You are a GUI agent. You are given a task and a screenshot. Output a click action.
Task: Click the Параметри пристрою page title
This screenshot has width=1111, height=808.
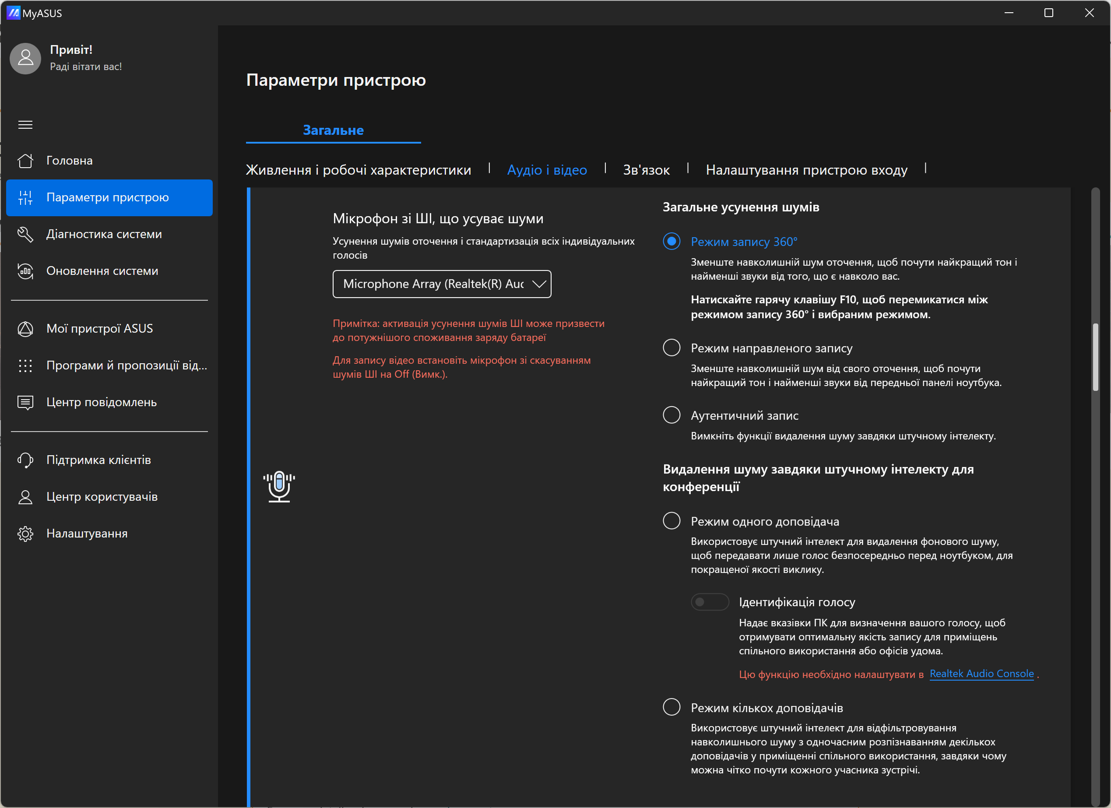click(336, 80)
